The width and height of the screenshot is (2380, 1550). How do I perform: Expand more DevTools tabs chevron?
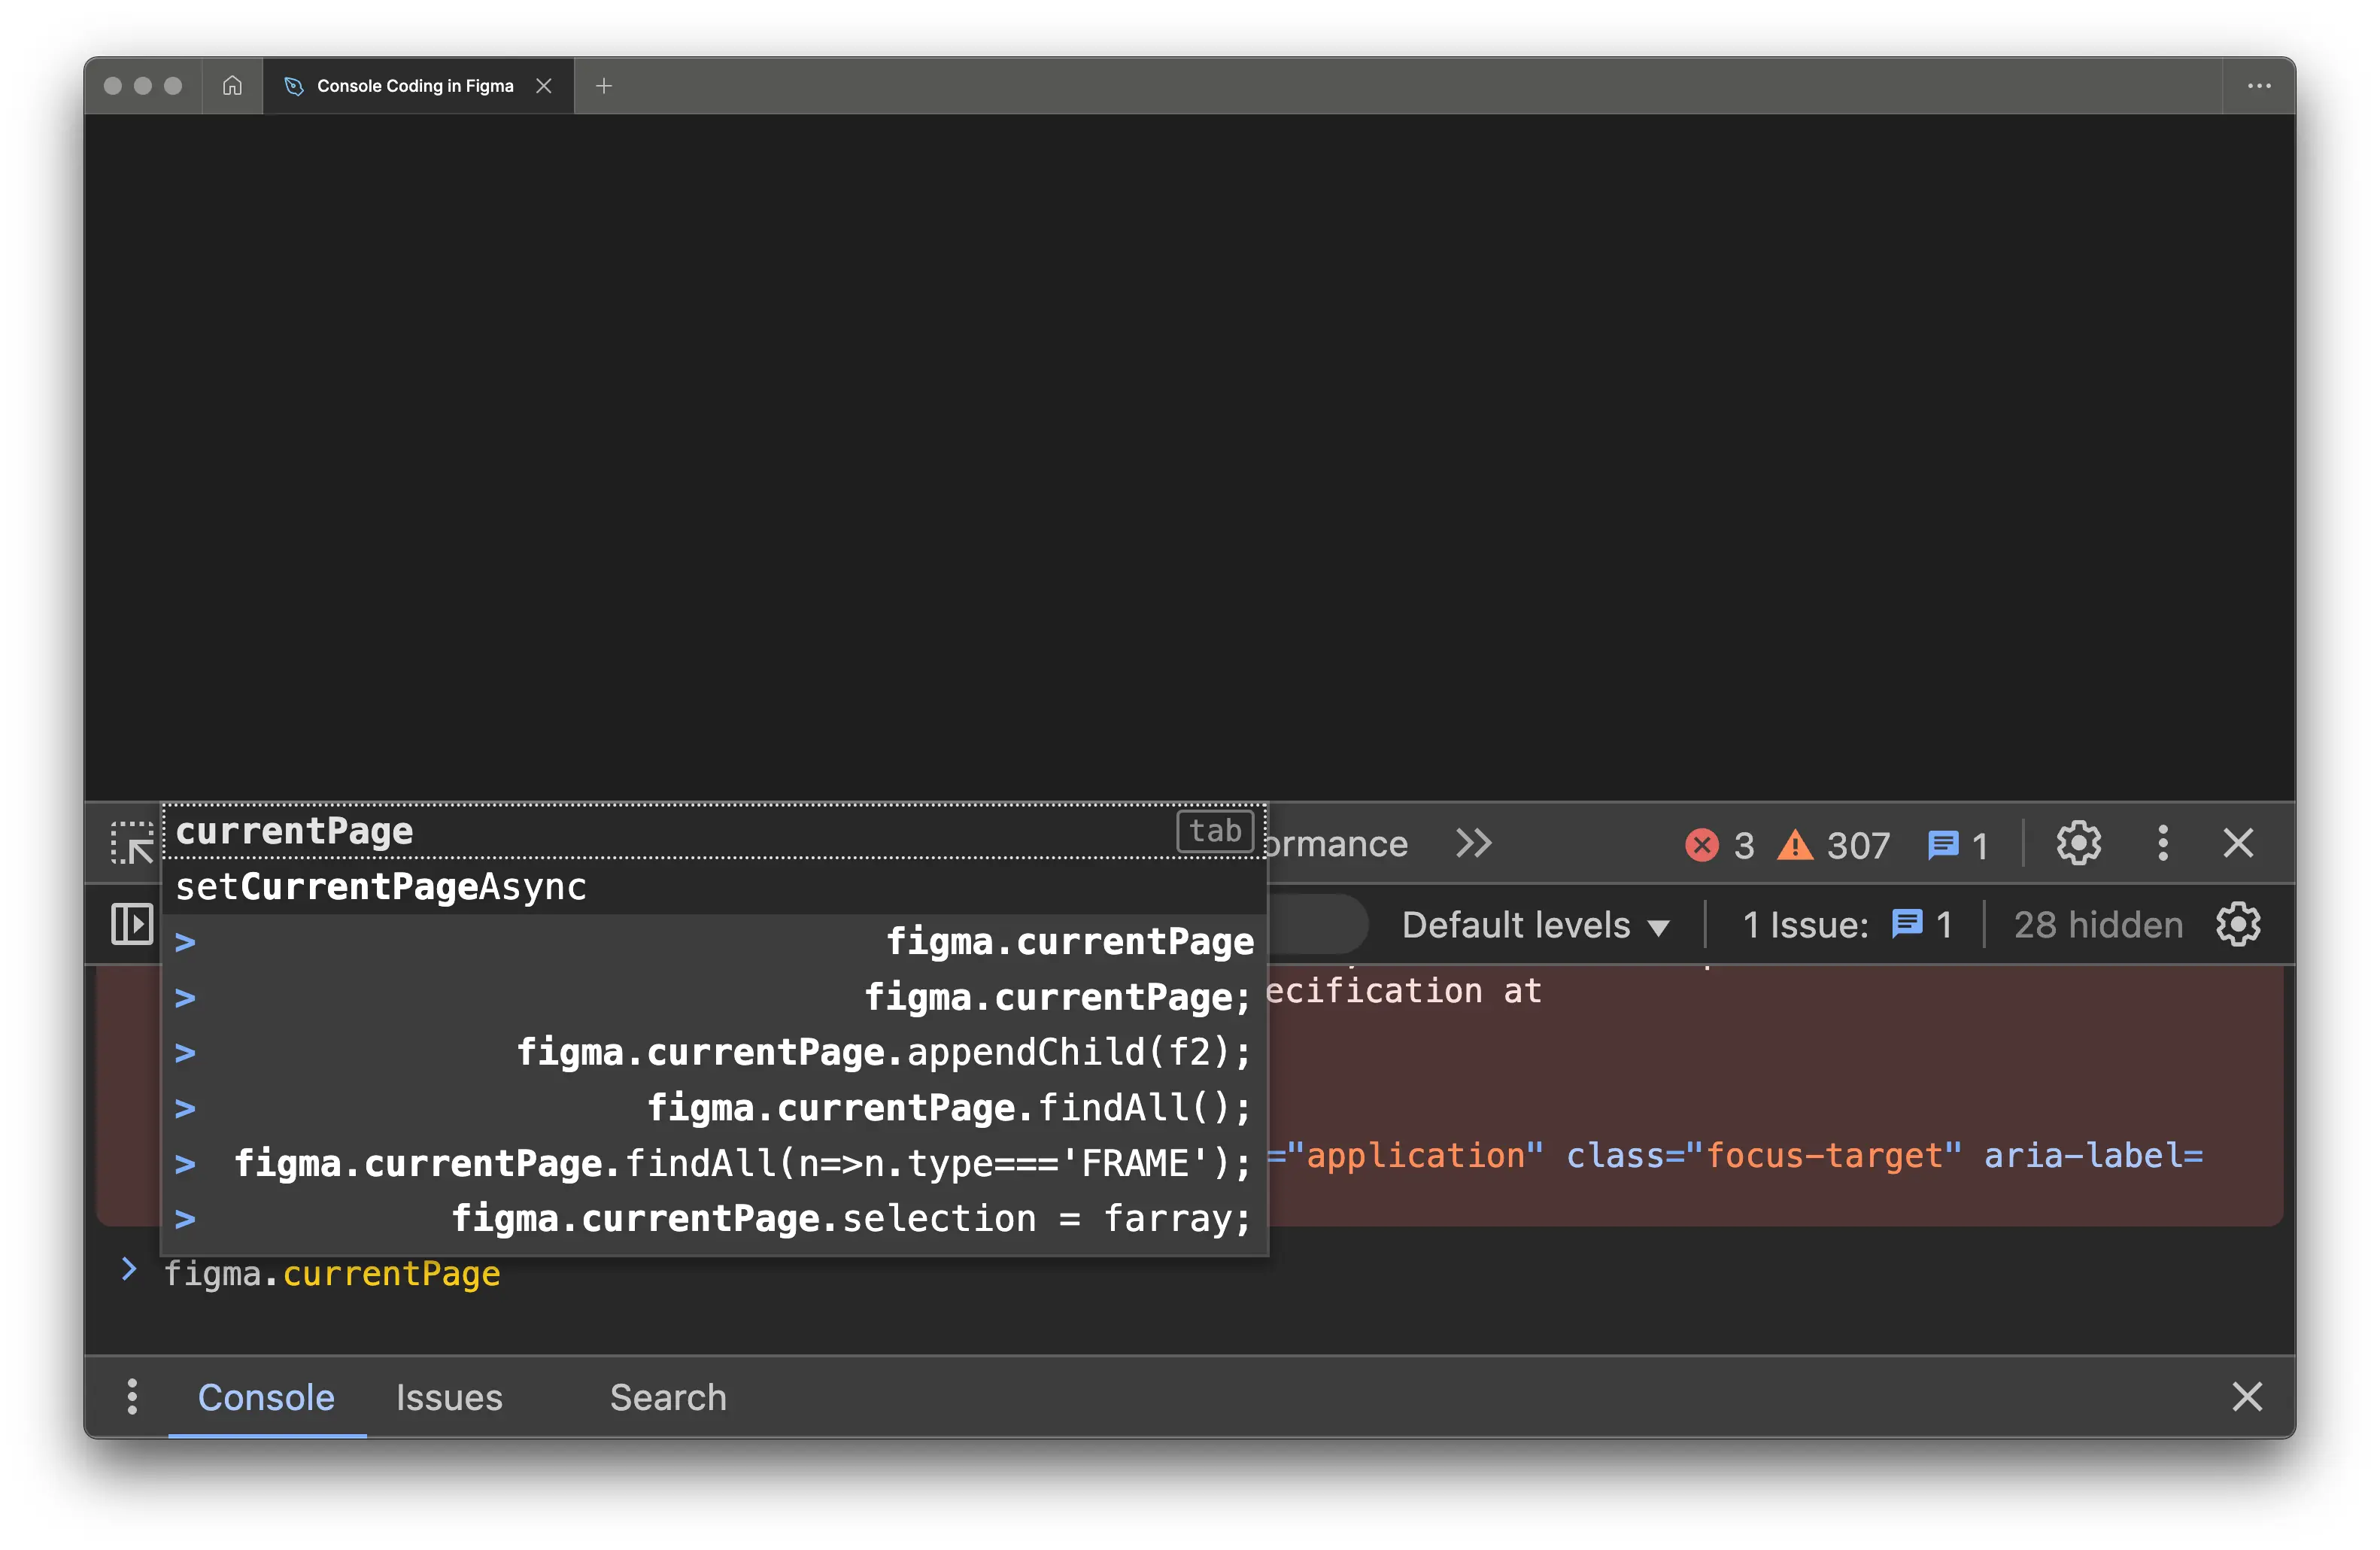tap(1473, 844)
